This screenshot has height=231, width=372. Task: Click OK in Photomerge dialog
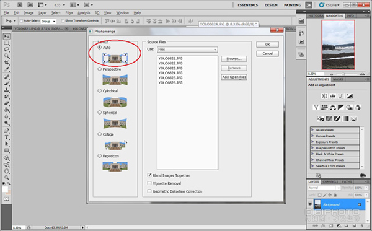(267, 45)
